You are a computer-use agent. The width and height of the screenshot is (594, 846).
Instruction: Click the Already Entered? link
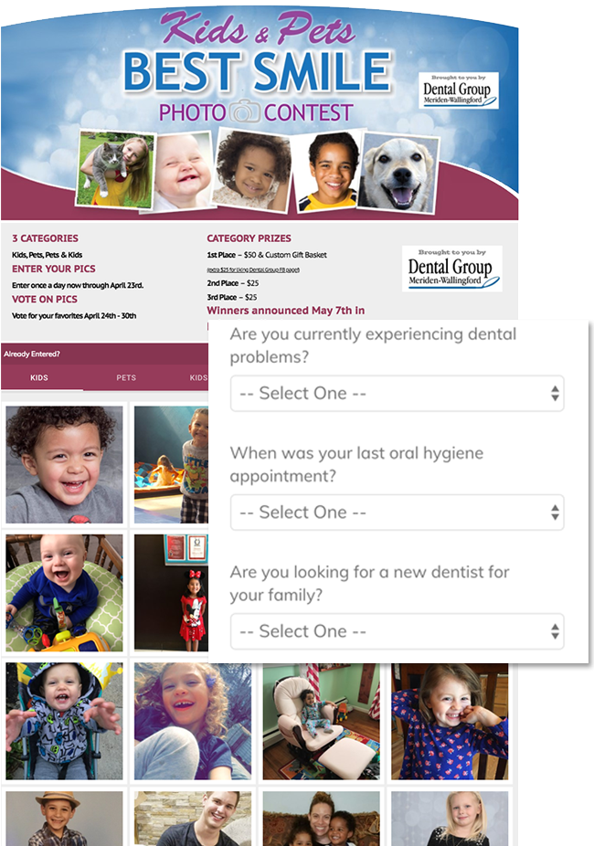32,354
